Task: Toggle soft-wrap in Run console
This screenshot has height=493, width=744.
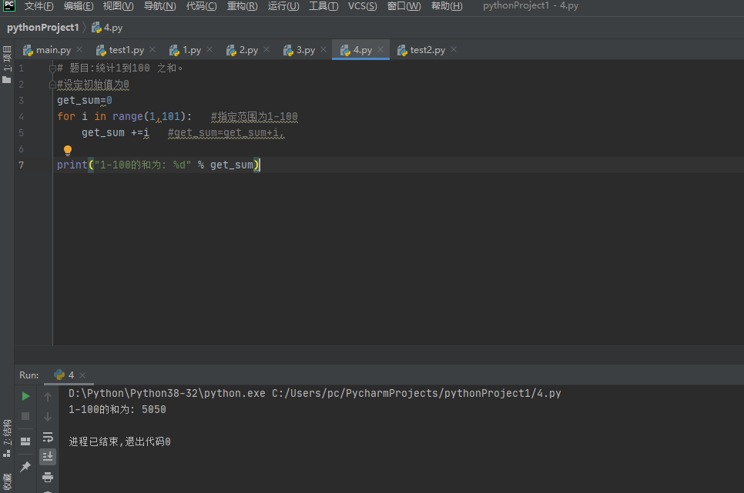Action: 48,437
